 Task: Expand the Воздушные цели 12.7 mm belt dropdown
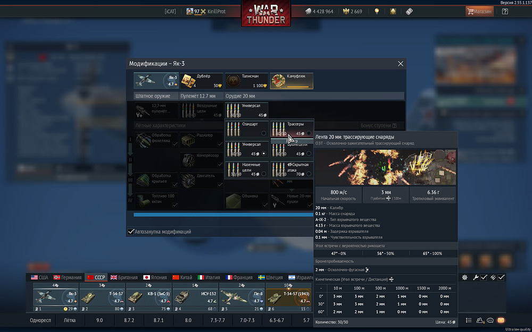point(202,110)
